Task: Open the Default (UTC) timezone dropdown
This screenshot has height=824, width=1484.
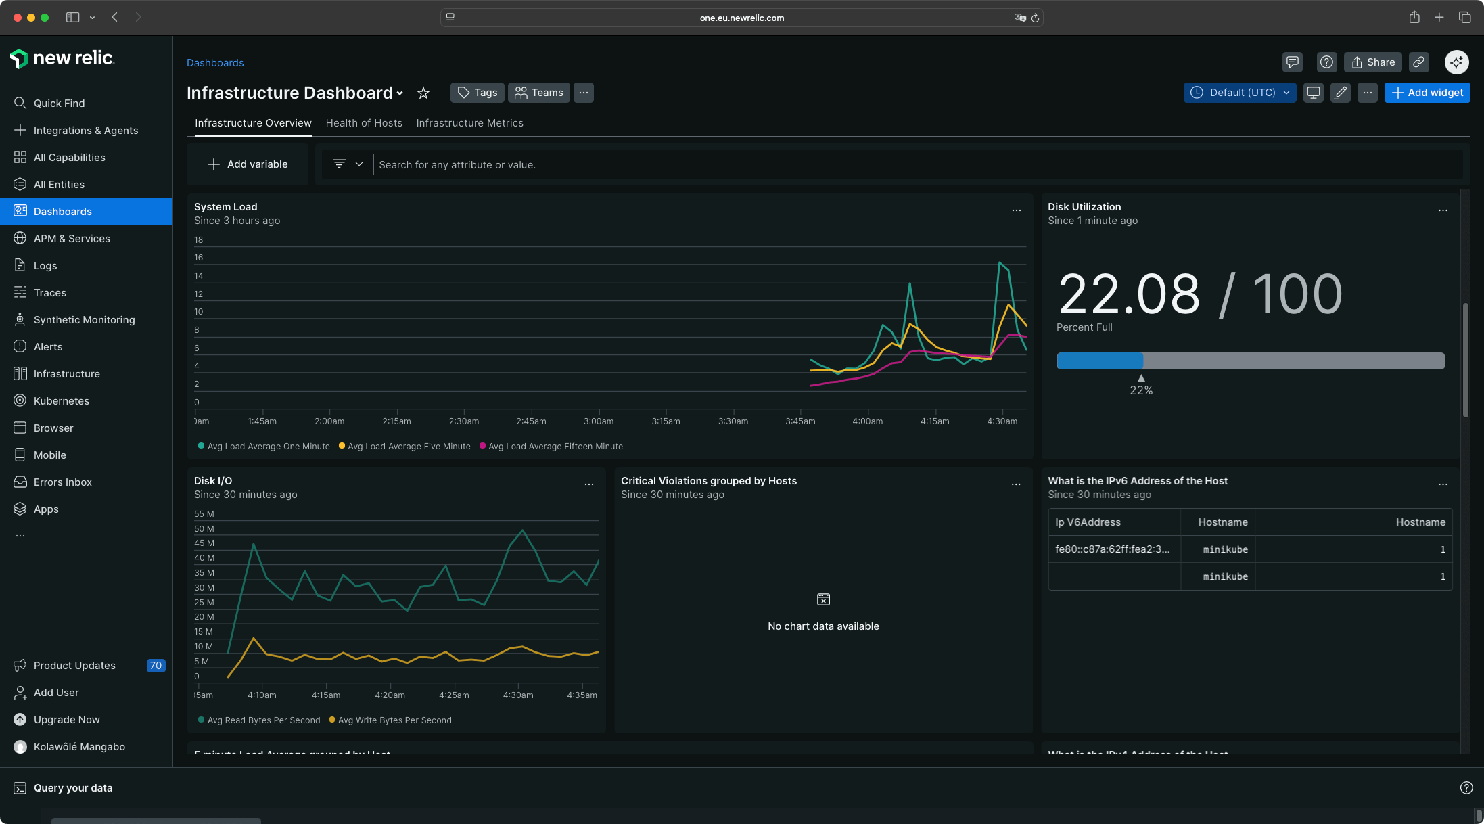Action: point(1239,93)
